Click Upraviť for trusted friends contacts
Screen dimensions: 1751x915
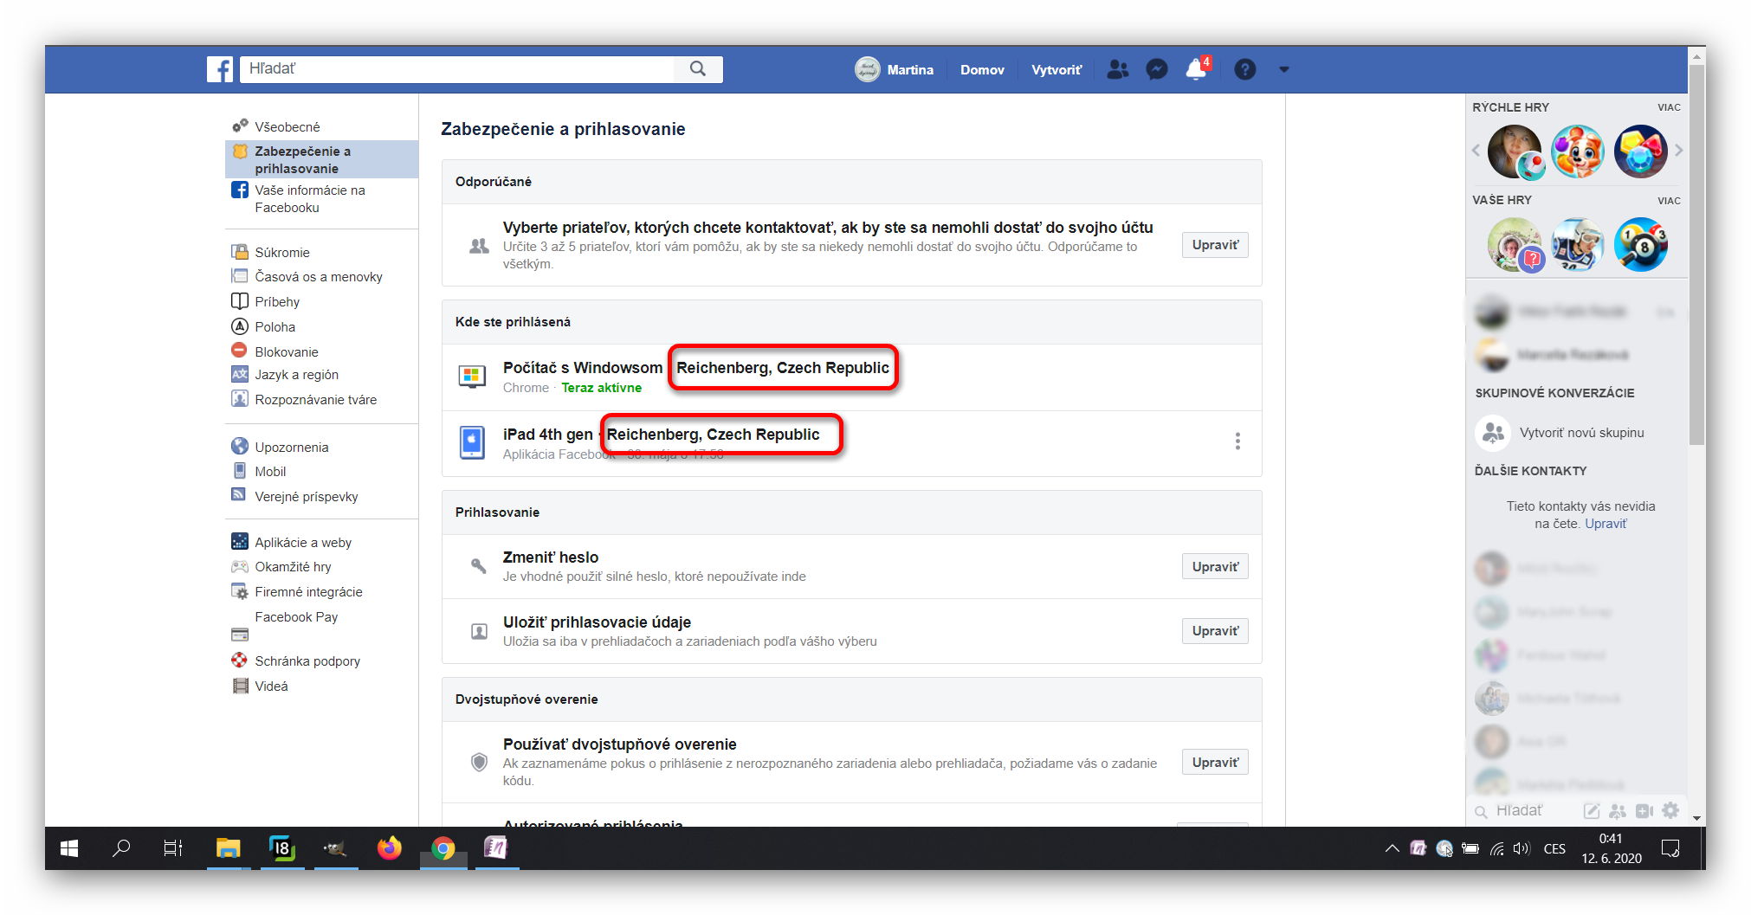coord(1214,245)
